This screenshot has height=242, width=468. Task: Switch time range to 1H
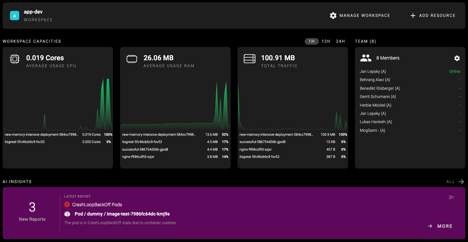tap(312, 41)
